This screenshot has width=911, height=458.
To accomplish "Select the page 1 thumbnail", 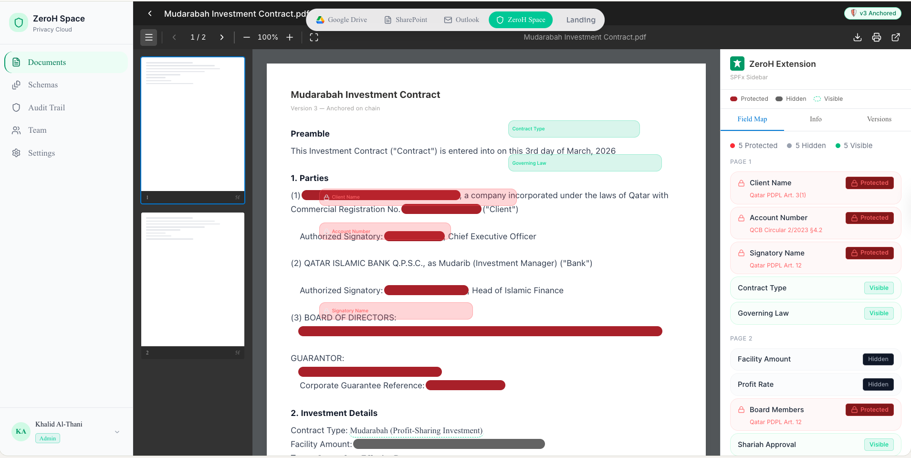I will point(193,130).
